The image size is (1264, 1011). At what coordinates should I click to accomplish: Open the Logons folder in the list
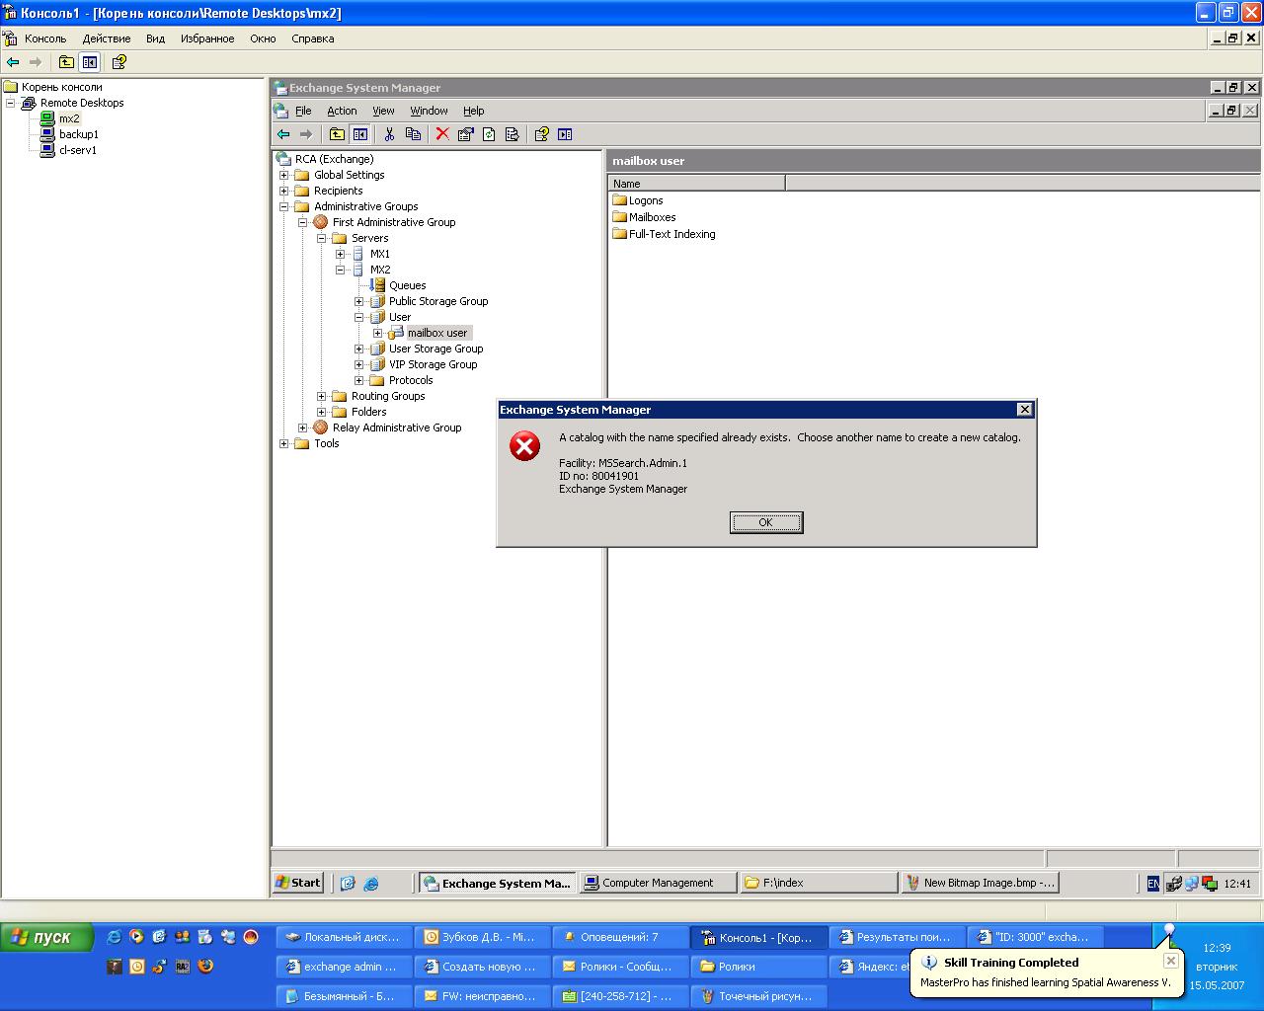(638, 200)
